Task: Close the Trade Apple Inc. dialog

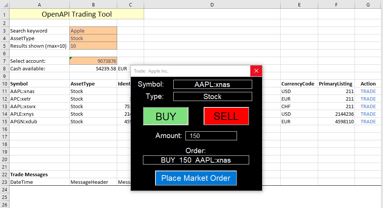Action: click(x=256, y=71)
